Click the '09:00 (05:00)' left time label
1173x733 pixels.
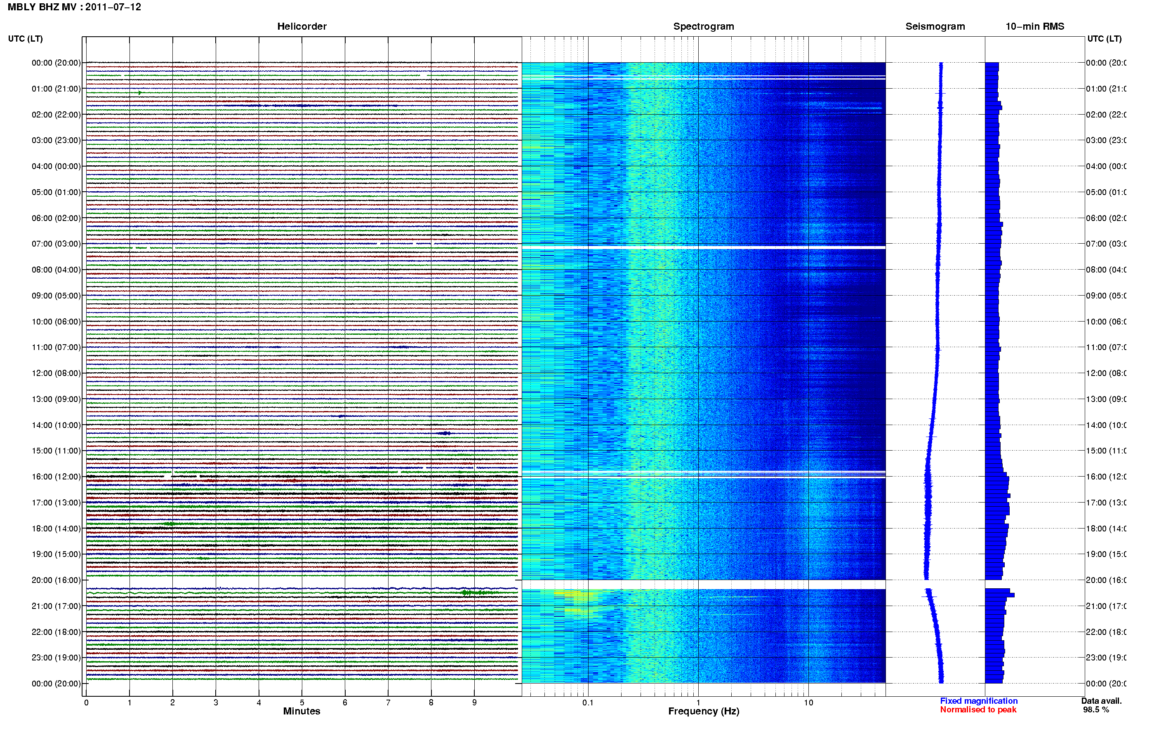[x=56, y=296]
